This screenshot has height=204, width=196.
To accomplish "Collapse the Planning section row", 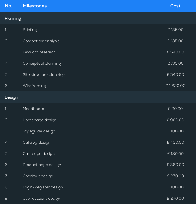I will pos(13,18).
